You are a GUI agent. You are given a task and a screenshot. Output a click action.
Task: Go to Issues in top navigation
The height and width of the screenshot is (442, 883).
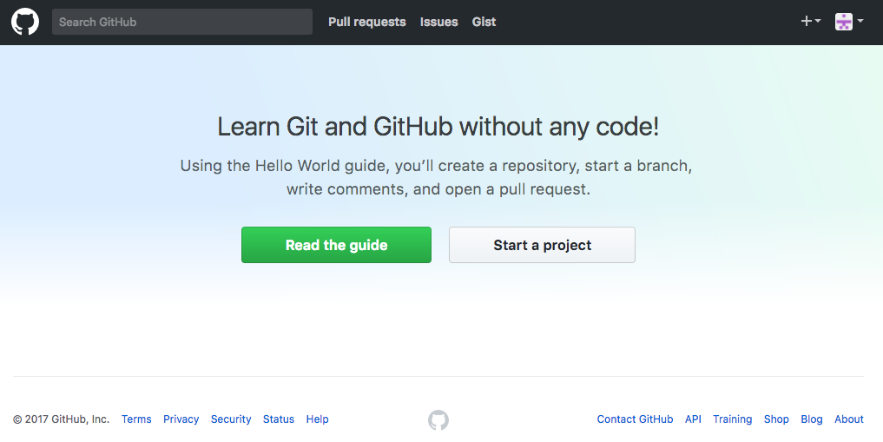[438, 22]
